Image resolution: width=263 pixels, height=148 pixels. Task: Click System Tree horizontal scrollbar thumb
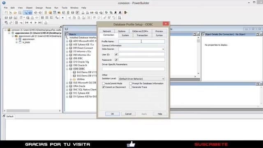[x=18, y=111]
